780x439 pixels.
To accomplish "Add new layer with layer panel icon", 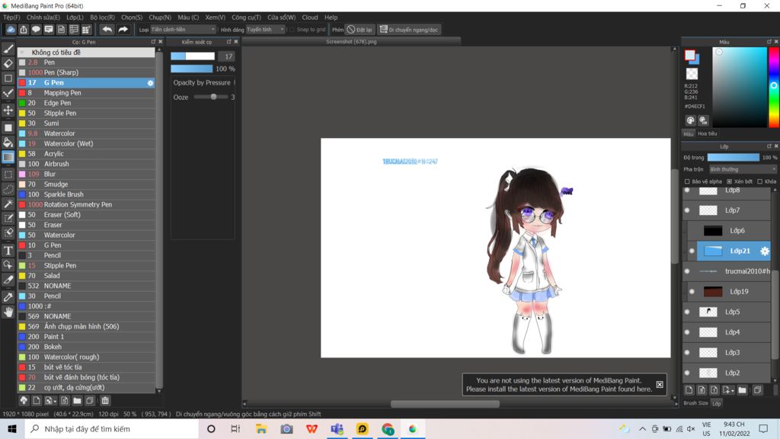I will [689, 390].
